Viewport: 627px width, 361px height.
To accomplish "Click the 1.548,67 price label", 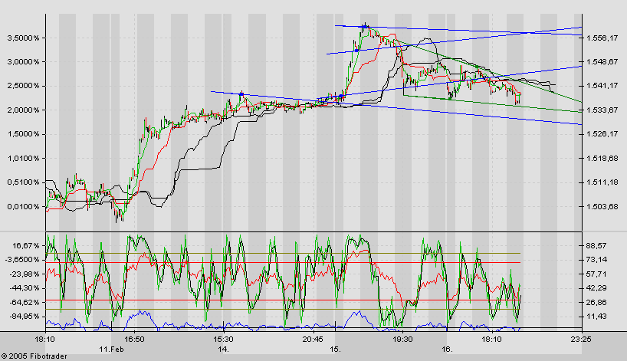I will [x=602, y=61].
